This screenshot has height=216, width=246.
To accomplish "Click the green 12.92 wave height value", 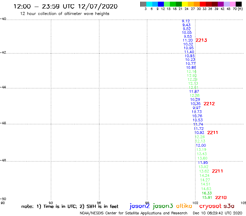I will 192,76.
